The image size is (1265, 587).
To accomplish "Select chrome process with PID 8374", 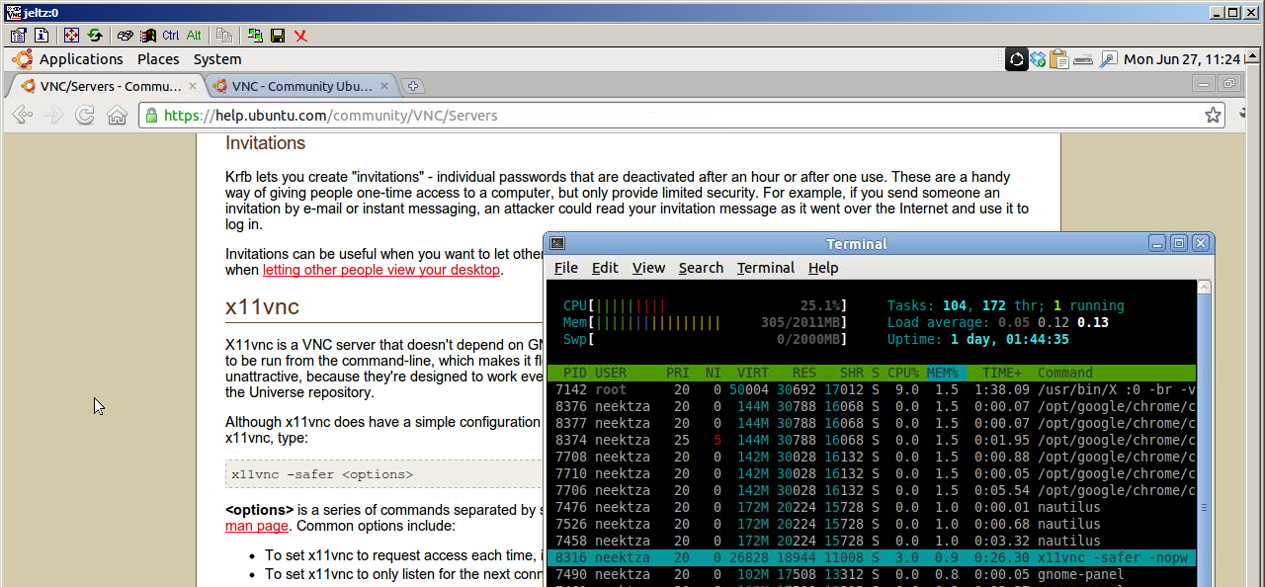I will (x=871, y=440).
